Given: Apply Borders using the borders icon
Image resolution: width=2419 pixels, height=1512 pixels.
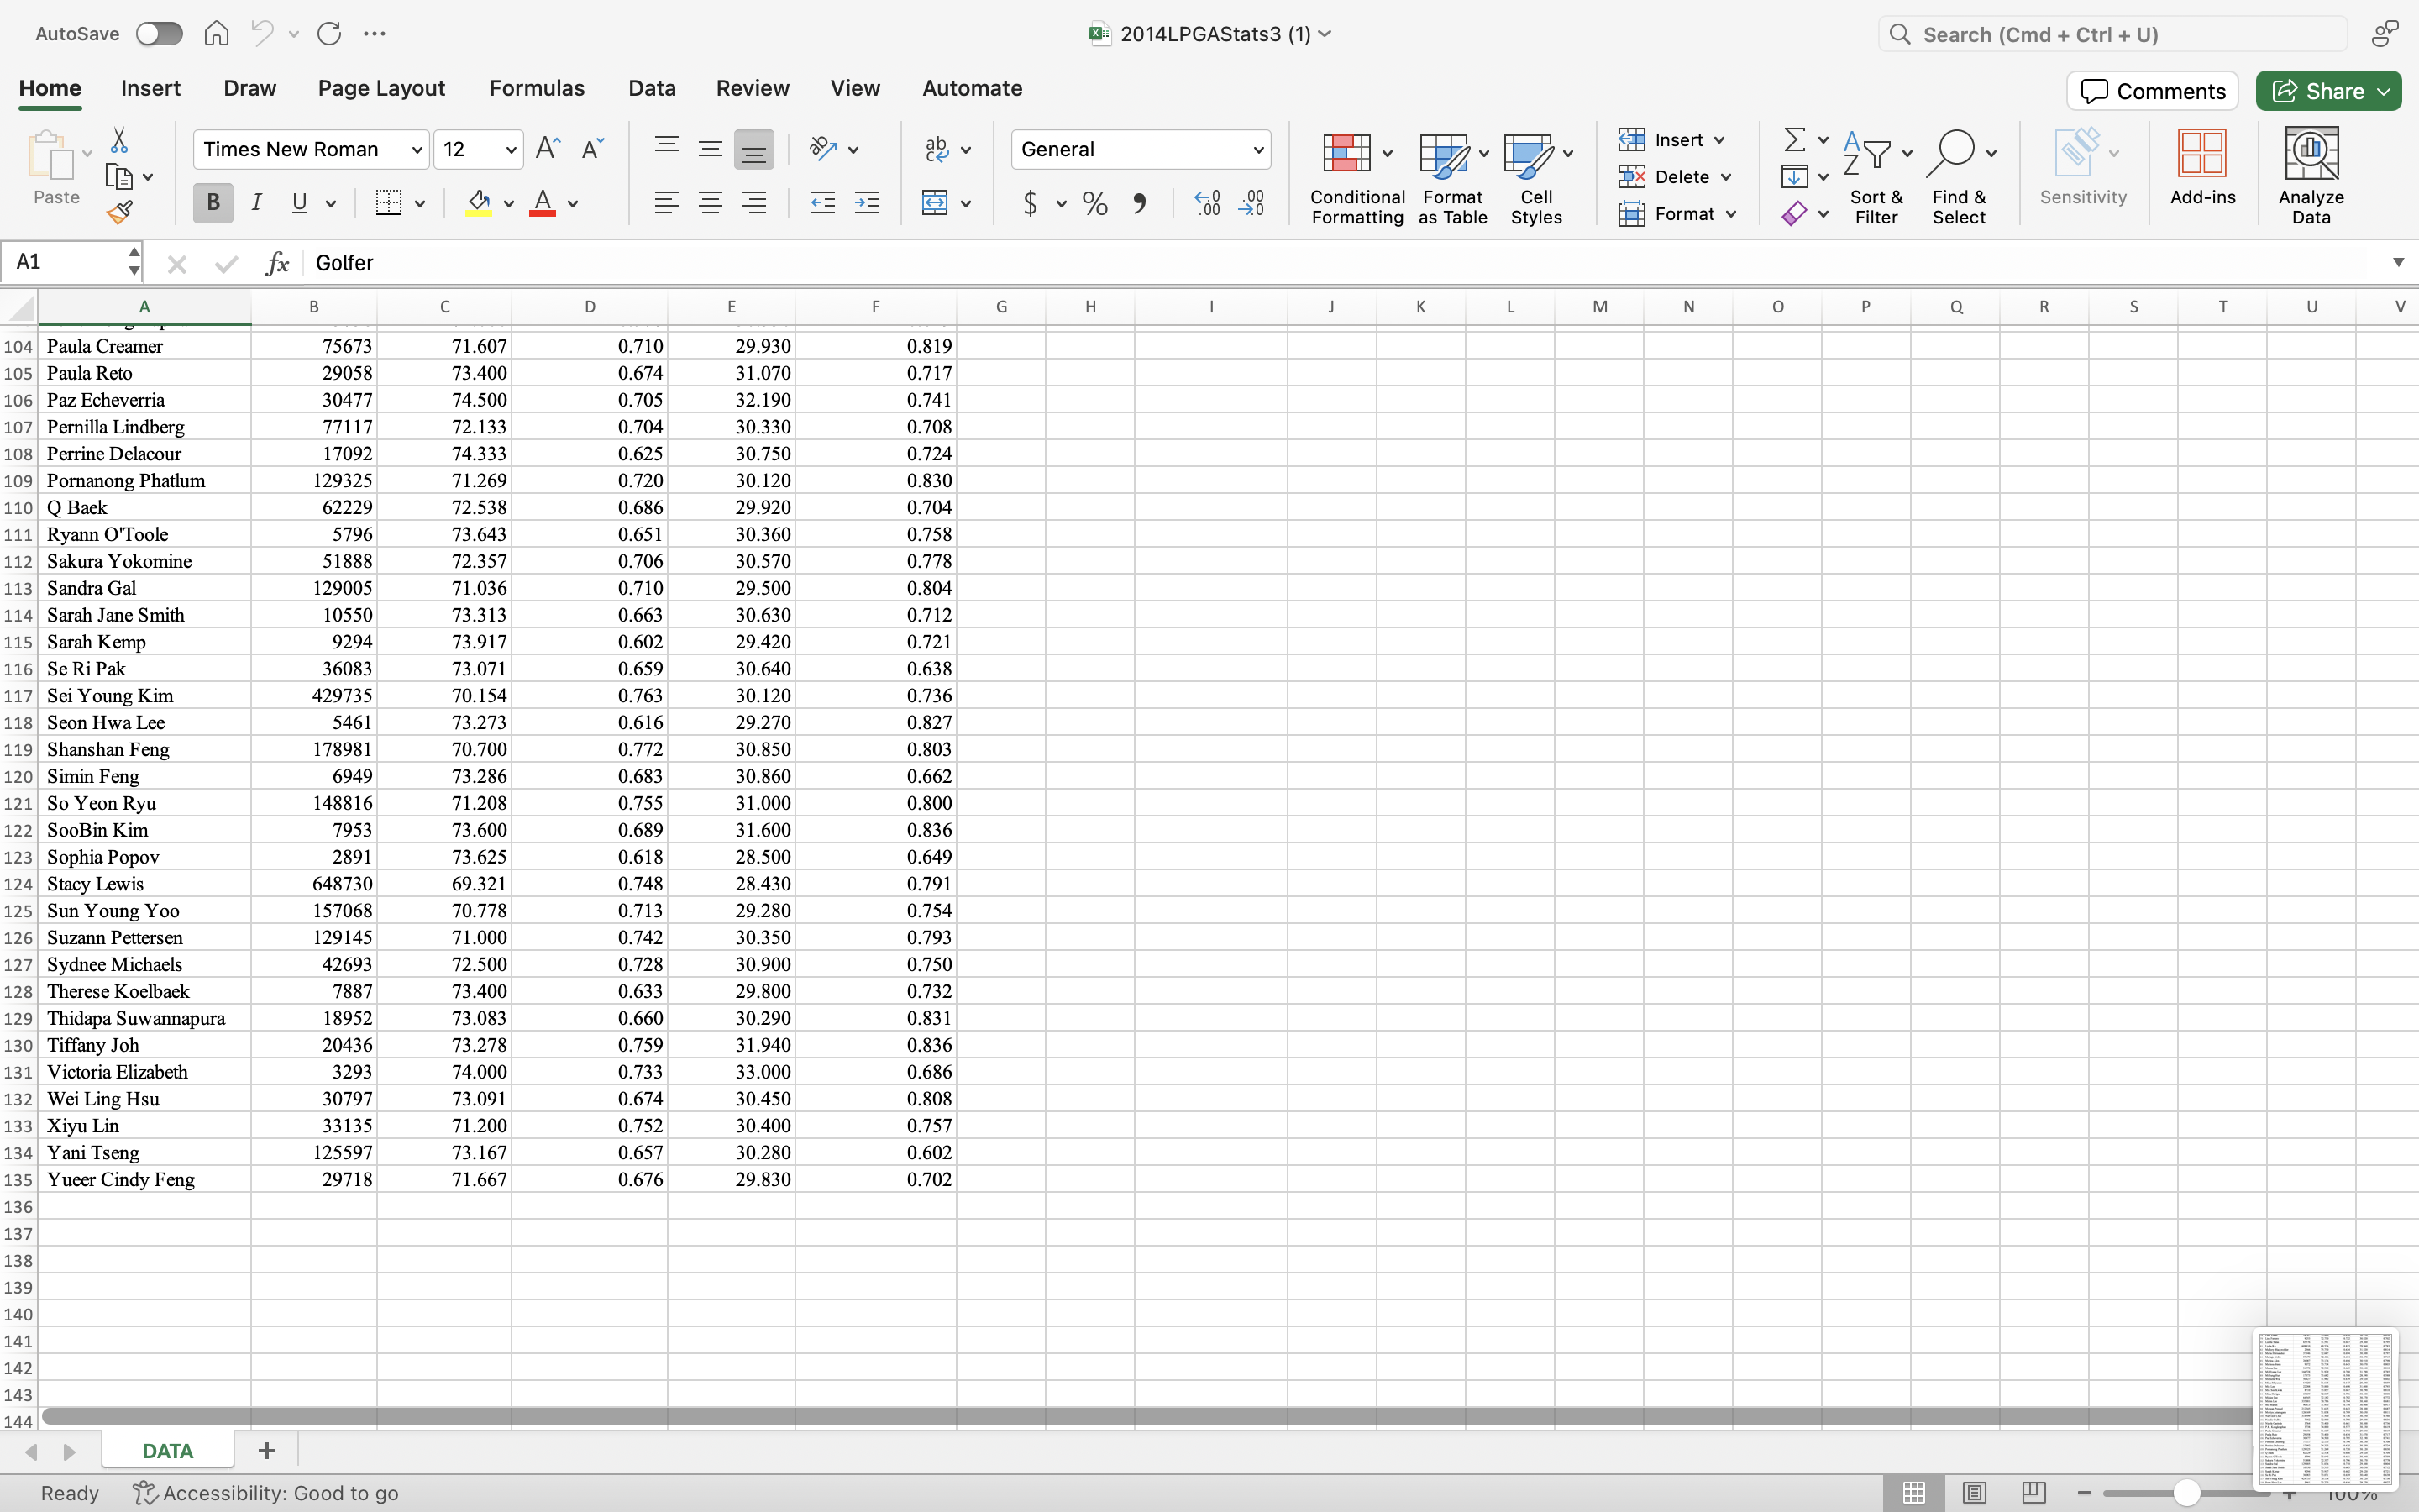Looking at the screenshot, I should 389,203.
